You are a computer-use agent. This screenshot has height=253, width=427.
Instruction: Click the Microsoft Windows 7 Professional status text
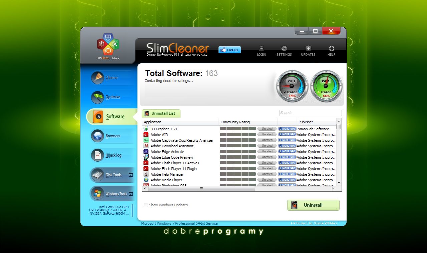click(179, 223)
